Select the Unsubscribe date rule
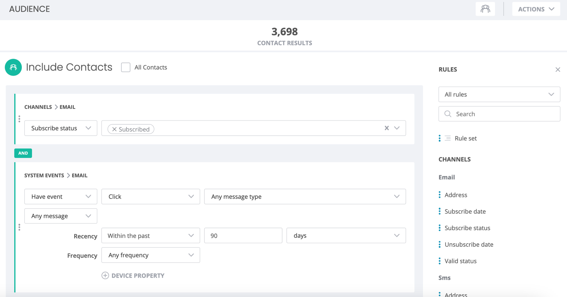567x297 pixels. point(469,244)
